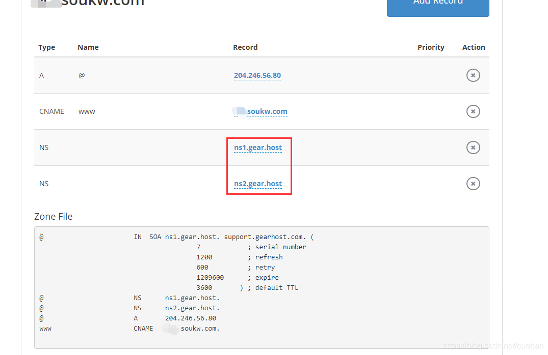Click the Record column header

point(245,47)
